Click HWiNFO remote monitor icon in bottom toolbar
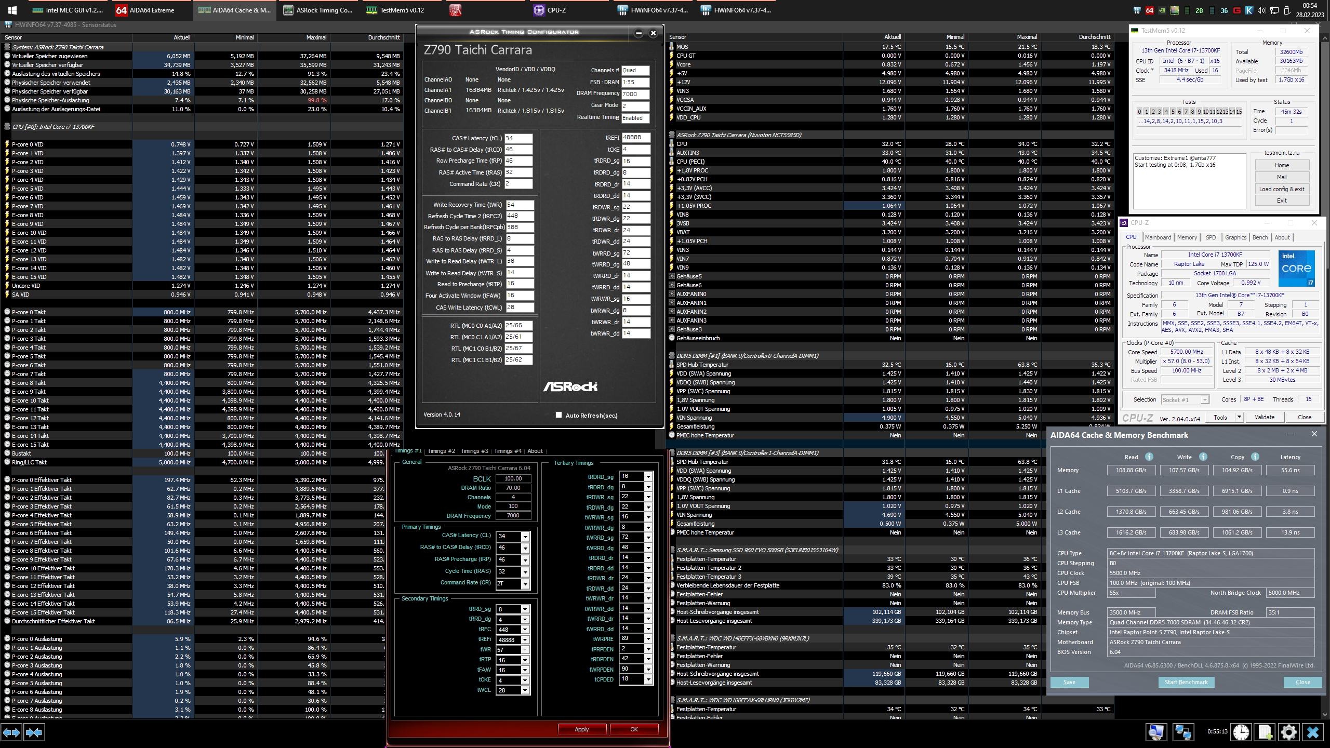Viewport: 1330px width, 748px height. click(1156, 732)
